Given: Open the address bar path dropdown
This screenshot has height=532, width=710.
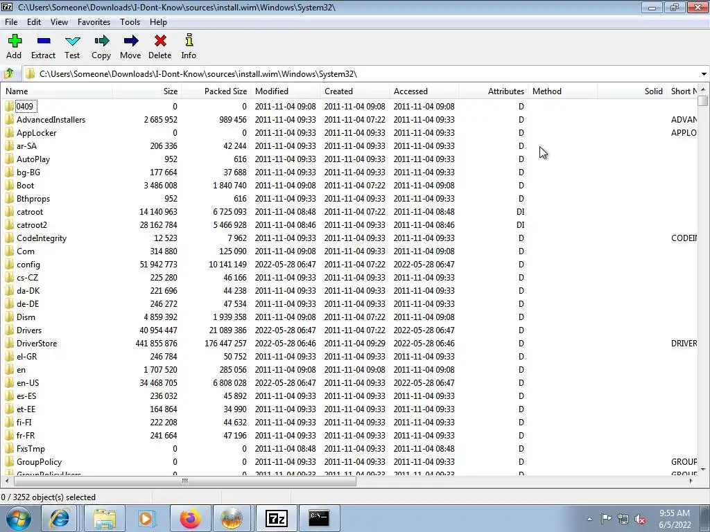Looking at the screenshot, I should (x=704, y=73).
